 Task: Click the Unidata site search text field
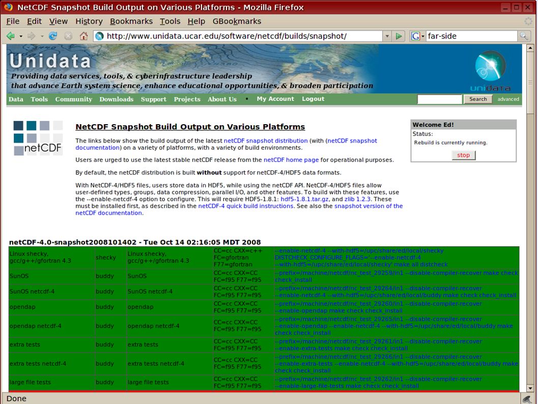click(440, 99)
